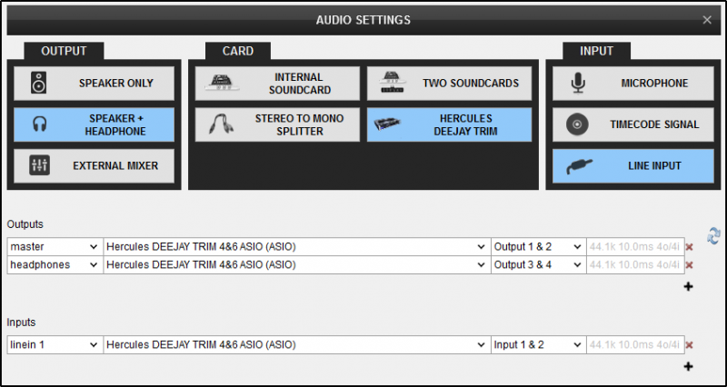Select the Internal Soundcard card option

coord(277,84)
